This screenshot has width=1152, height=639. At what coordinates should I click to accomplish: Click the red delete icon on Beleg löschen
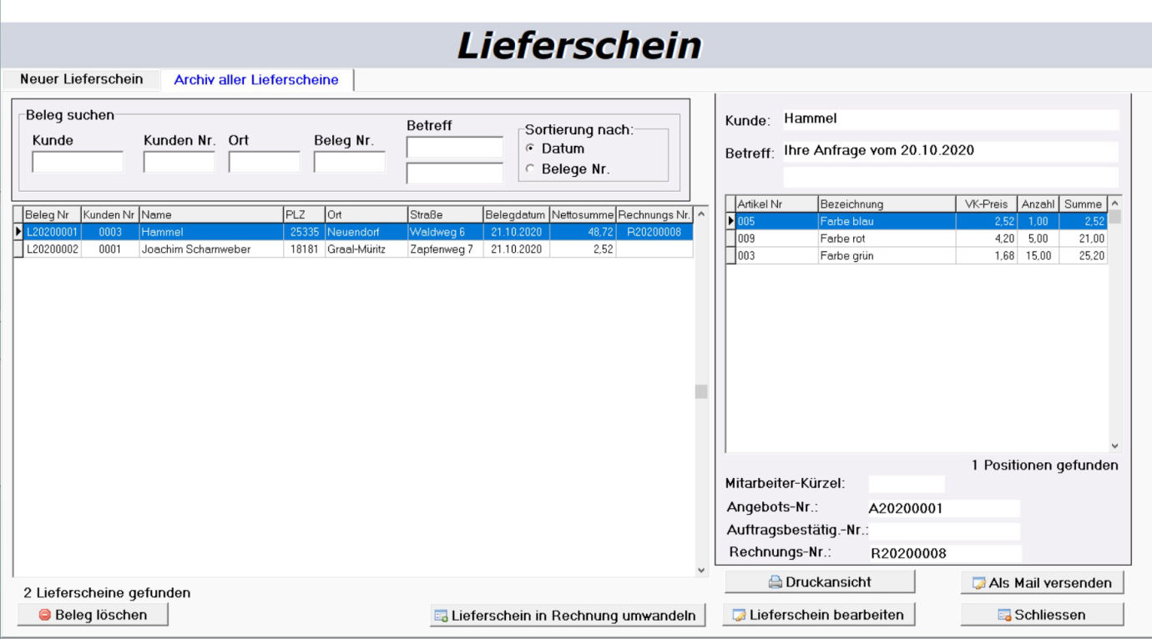tap(45, 615)
